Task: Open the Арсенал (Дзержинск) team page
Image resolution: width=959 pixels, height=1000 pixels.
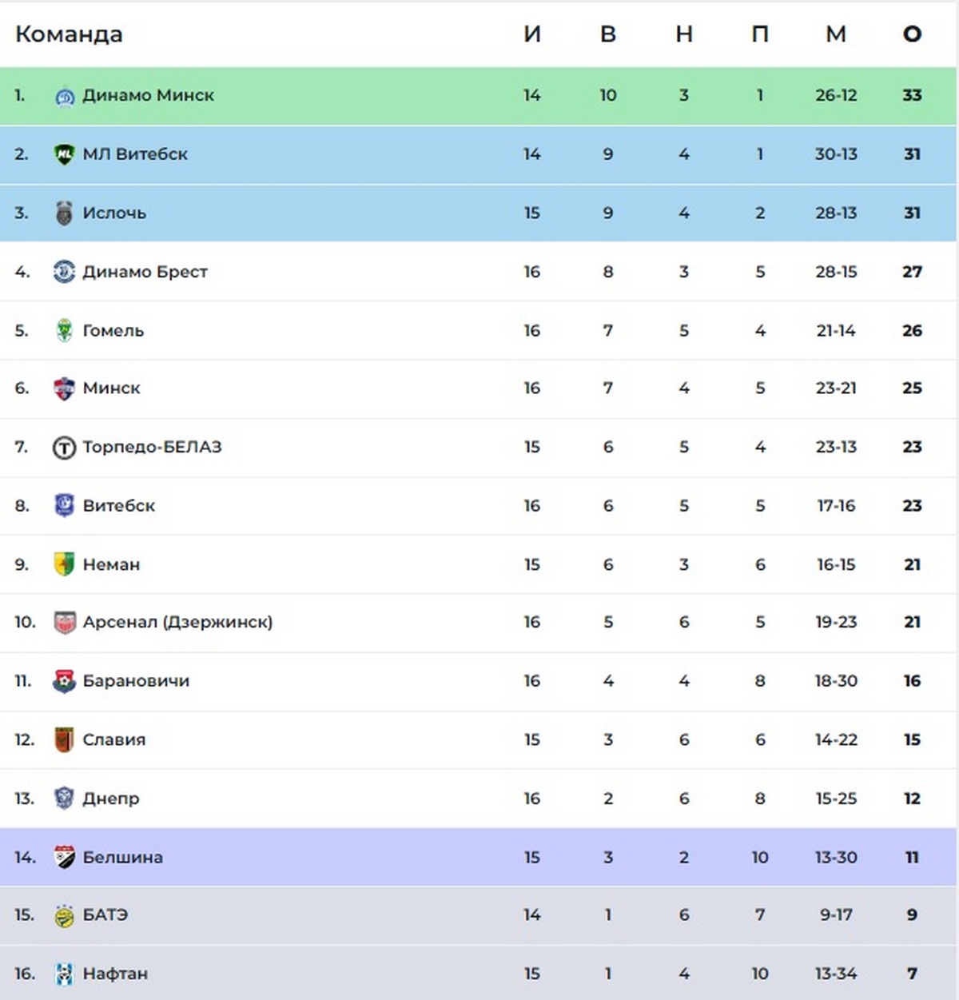Action: pos(177,622)
